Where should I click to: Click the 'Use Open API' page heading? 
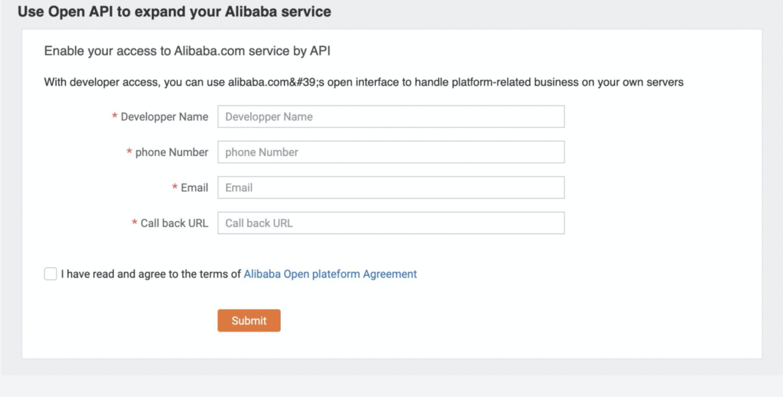pyautogui.click(x=174, y=11)
